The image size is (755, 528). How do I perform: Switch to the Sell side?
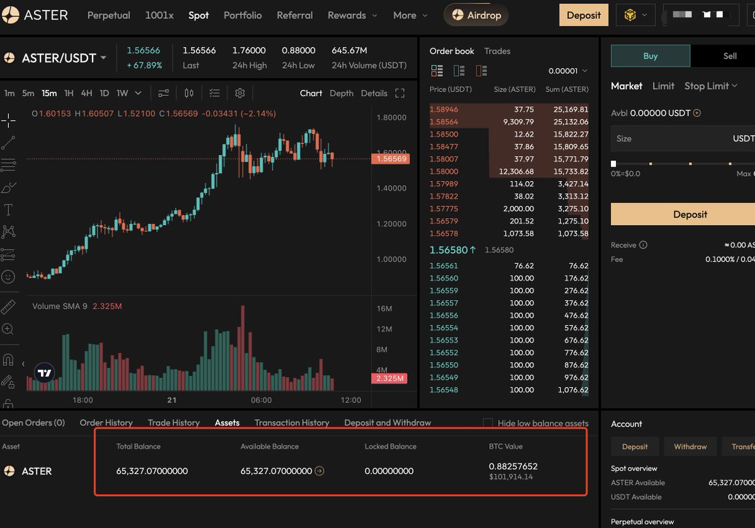point(729,56)
